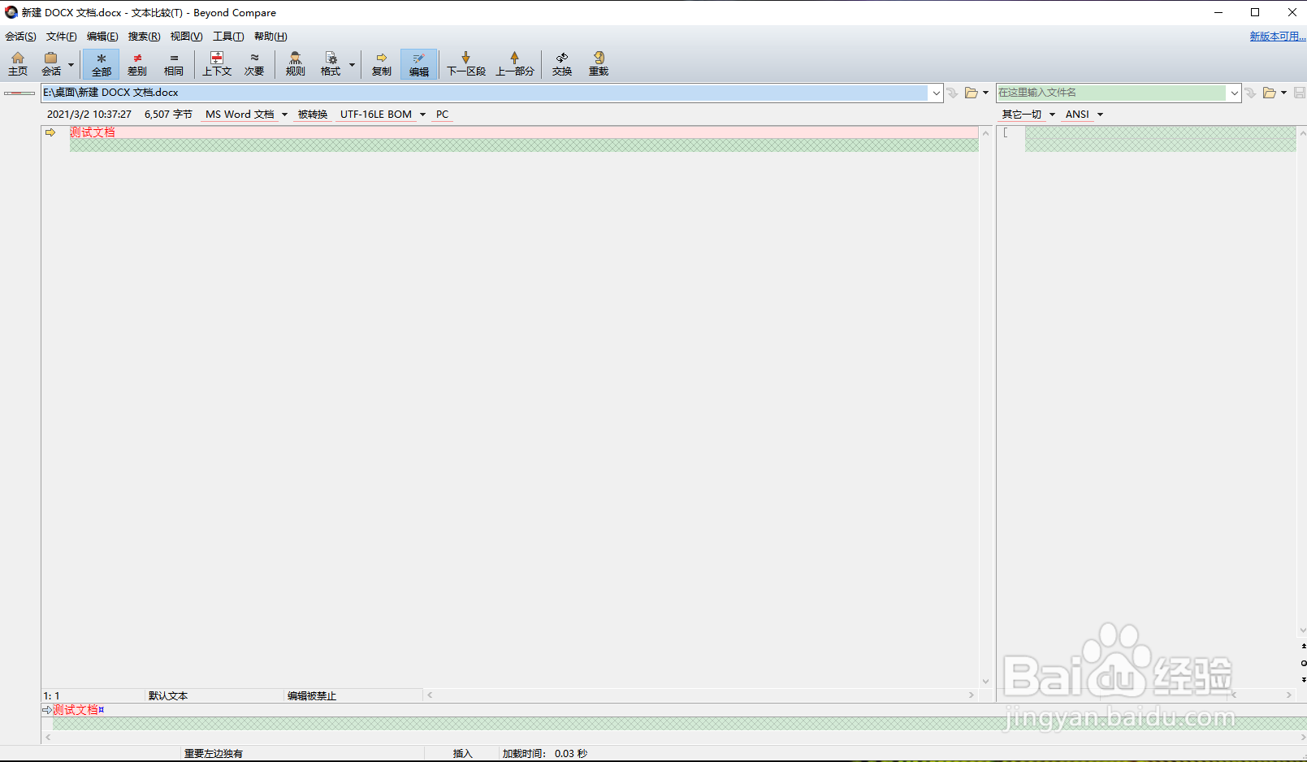The width and height of the screenshot is (1307, 762).
Task: Click left pane vertical scrollbar up arrow
Action: point(985,133)
